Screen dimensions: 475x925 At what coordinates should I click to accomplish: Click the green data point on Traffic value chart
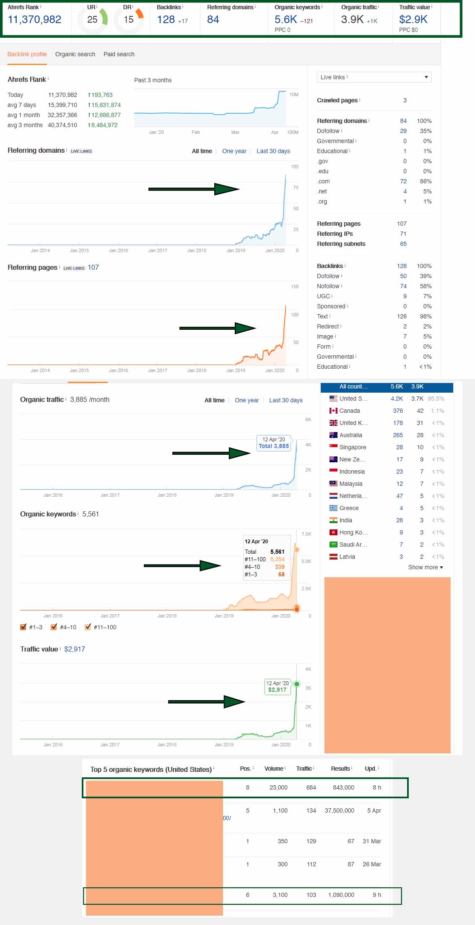click(297, 684)
